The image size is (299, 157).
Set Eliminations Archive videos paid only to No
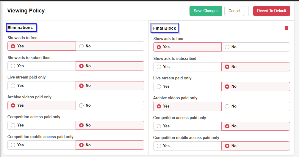click(x=82, y=105)
